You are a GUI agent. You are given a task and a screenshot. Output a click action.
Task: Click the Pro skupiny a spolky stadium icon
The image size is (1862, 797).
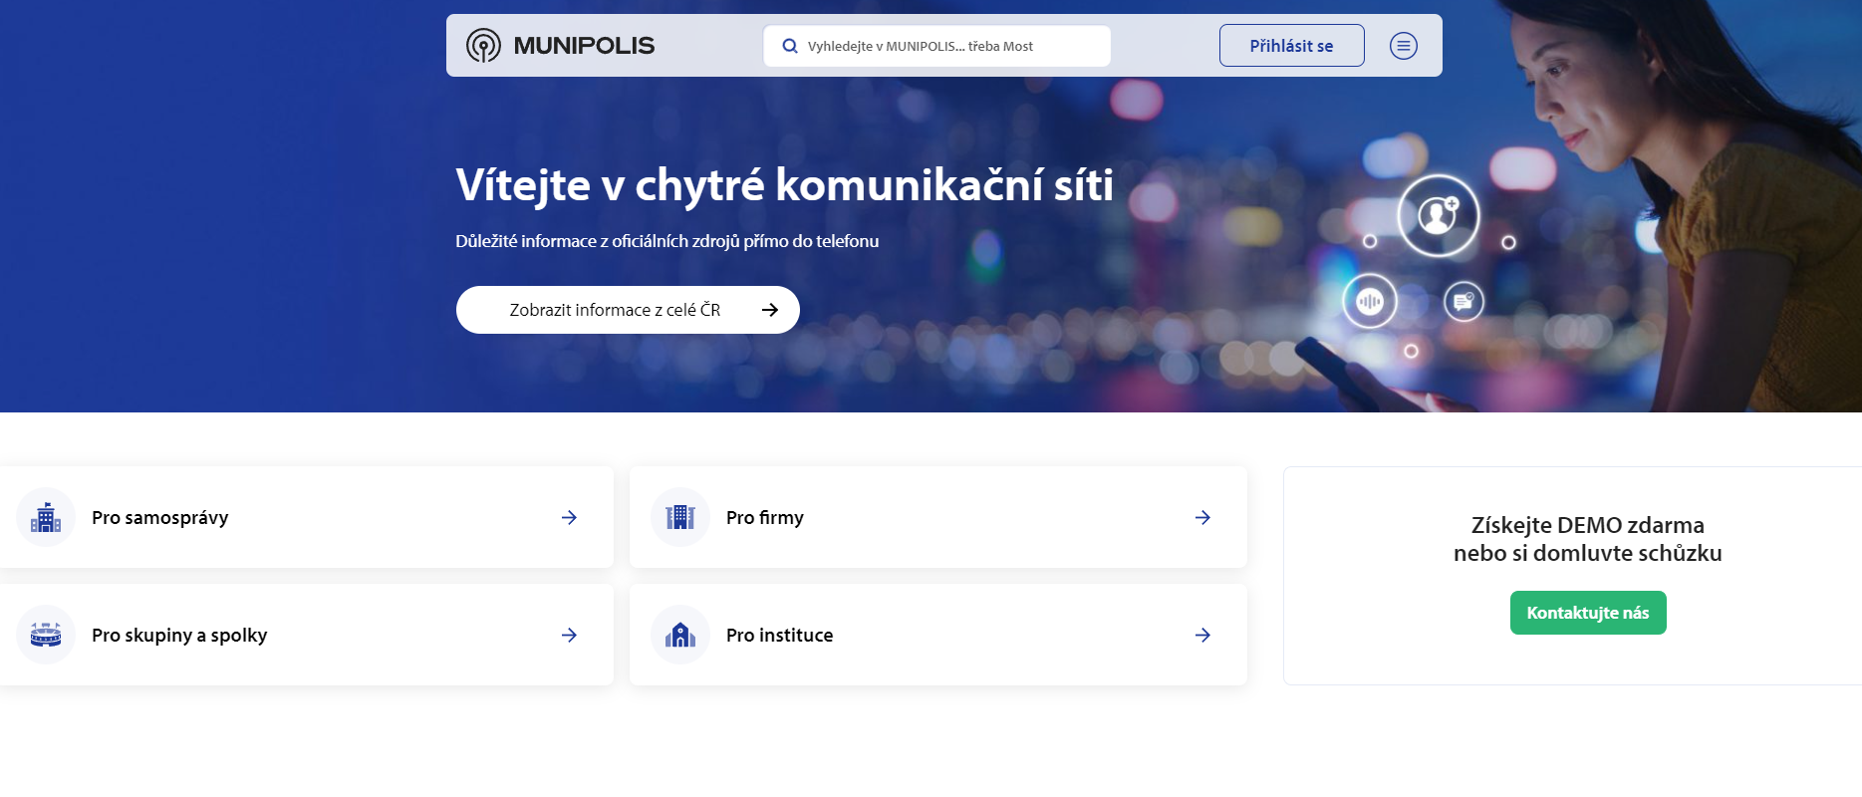[x=46, y=635]
